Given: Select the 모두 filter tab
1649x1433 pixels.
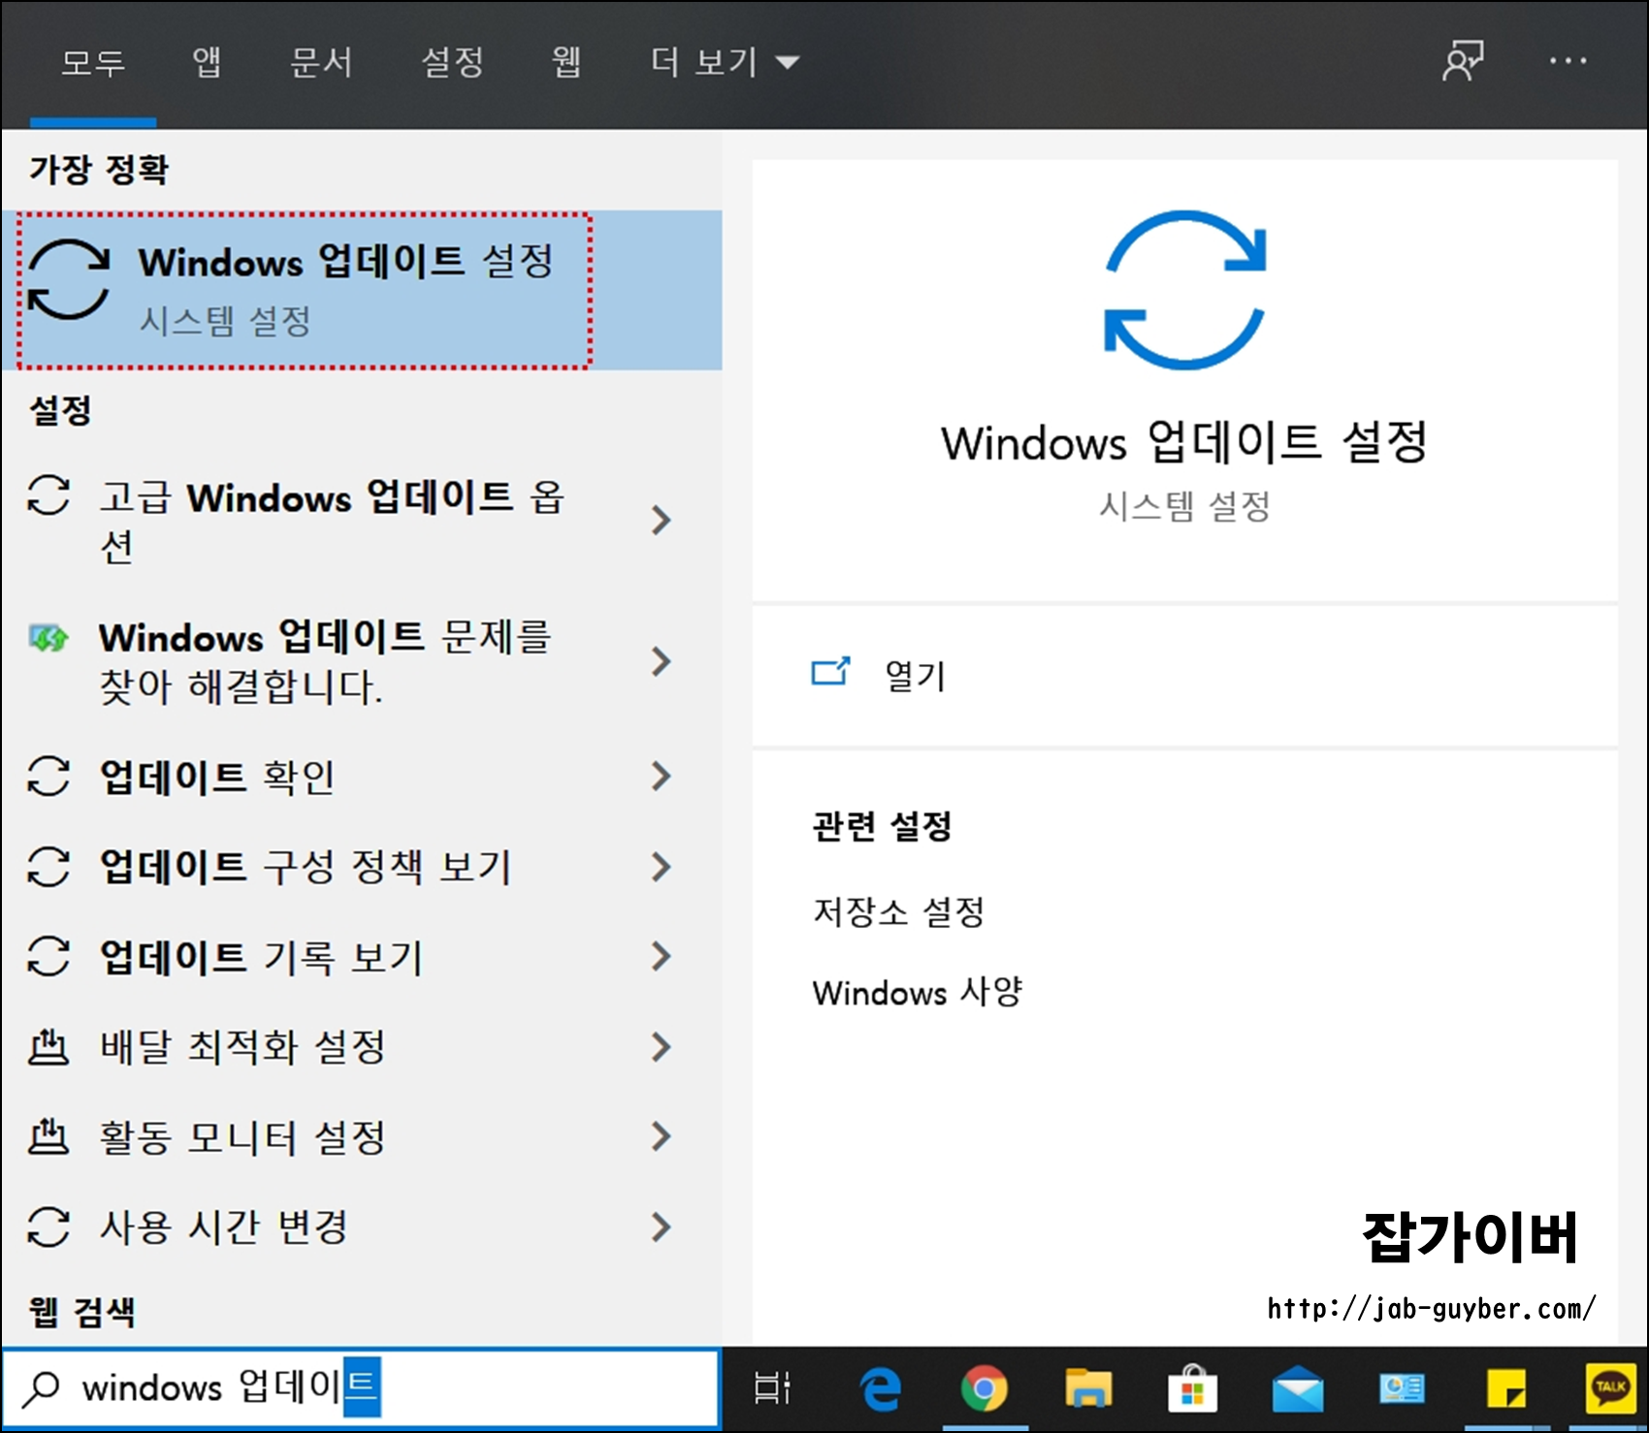Looking at the screenshot, I should 93,62.
